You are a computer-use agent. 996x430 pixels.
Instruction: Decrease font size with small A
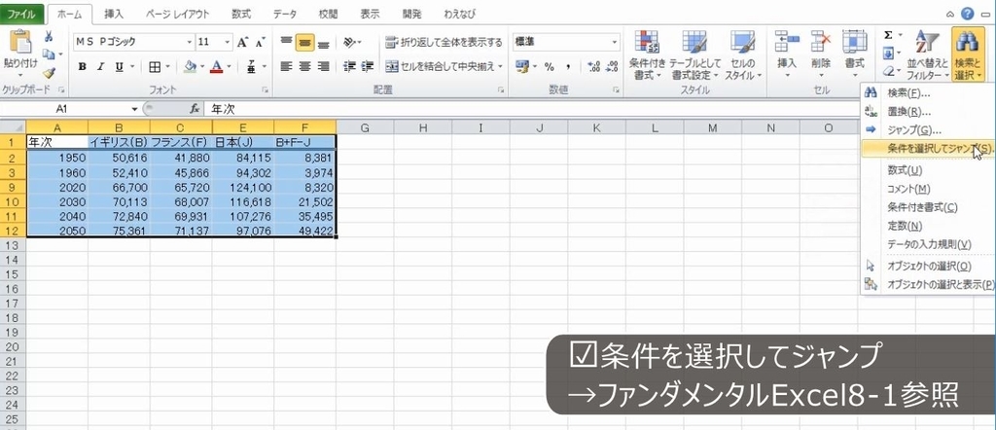pos(259,43)
